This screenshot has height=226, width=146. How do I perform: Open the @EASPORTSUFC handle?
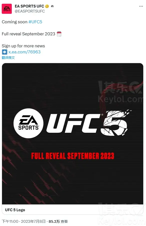click(30, 11)
